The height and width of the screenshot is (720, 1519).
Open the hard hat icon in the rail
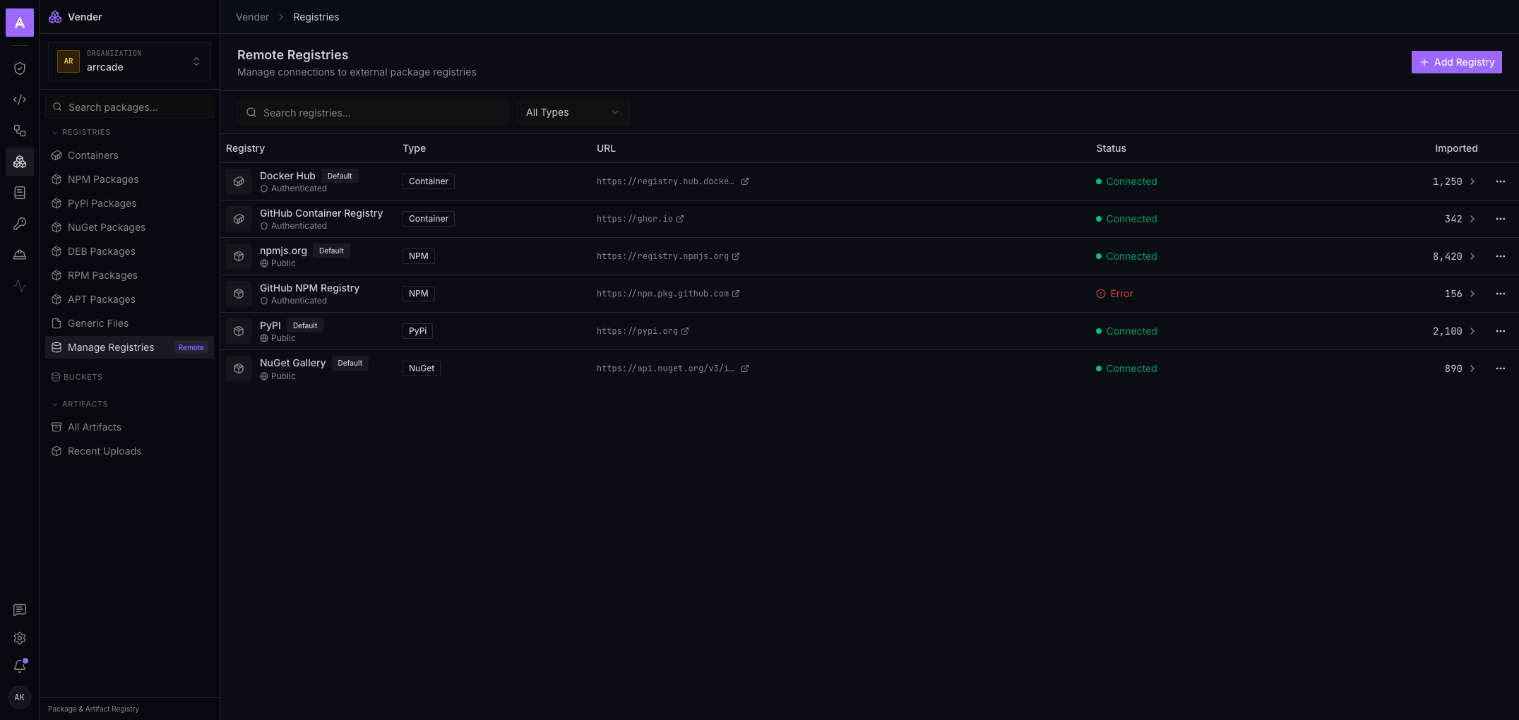click(20, 255)
